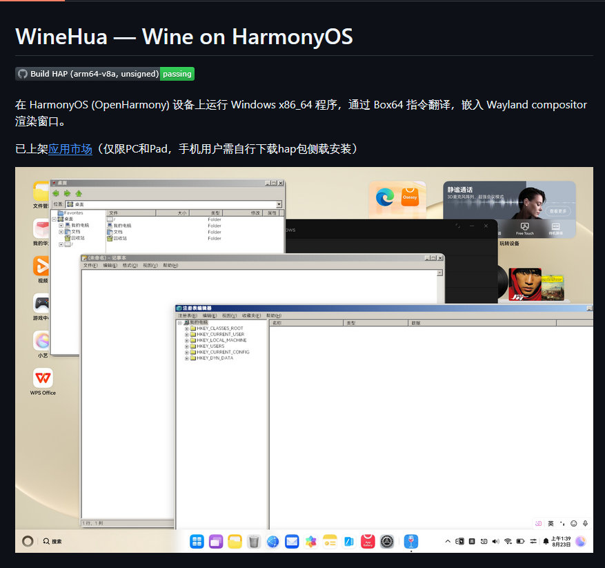Viewport: 605px width, 568px height.
Task: Expand 我的电脑 in the explorer tree
Action: [x=61, y=225]
